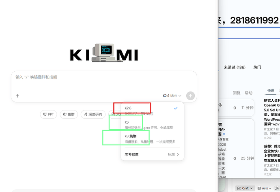Select the K2.6 model option

pos(152,110)
